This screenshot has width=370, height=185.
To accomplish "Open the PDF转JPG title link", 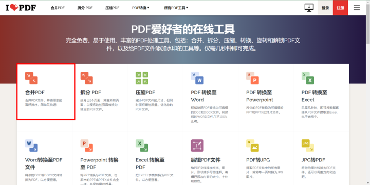I will click(258, 160).
